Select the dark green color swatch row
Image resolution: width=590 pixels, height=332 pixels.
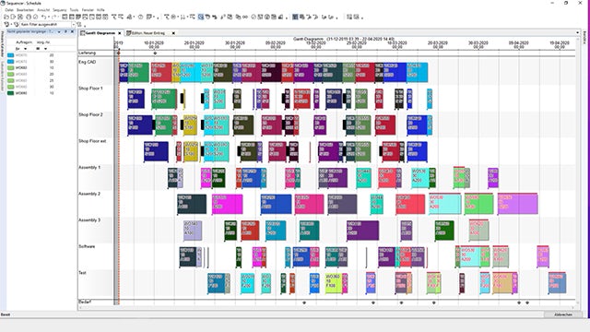(x=30, y=93)
